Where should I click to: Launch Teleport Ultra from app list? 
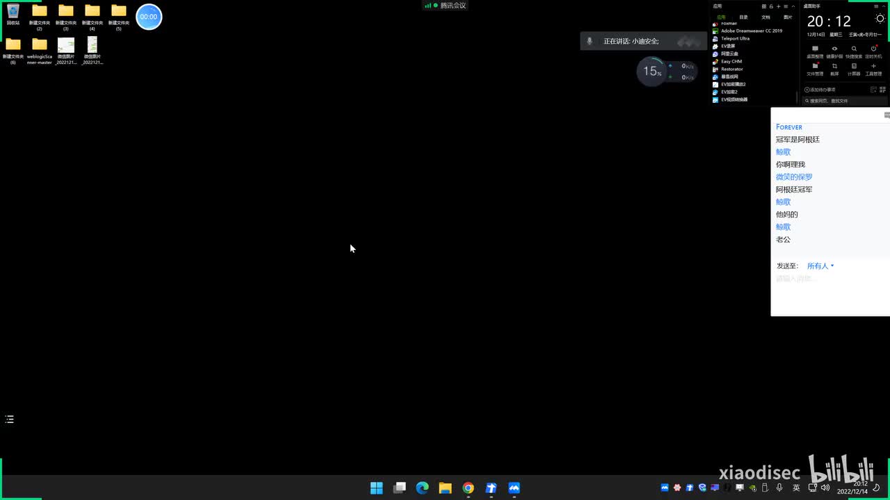[731, 38]
